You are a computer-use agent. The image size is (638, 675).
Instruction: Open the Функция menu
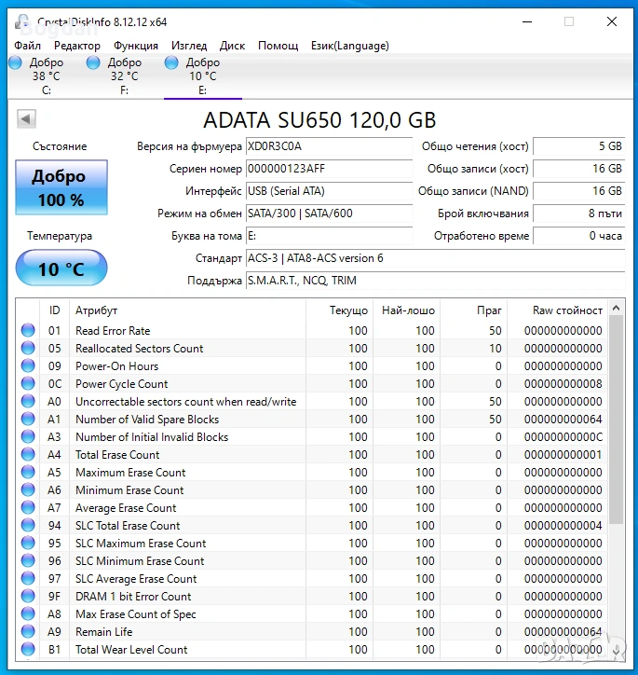click(136, 46)
